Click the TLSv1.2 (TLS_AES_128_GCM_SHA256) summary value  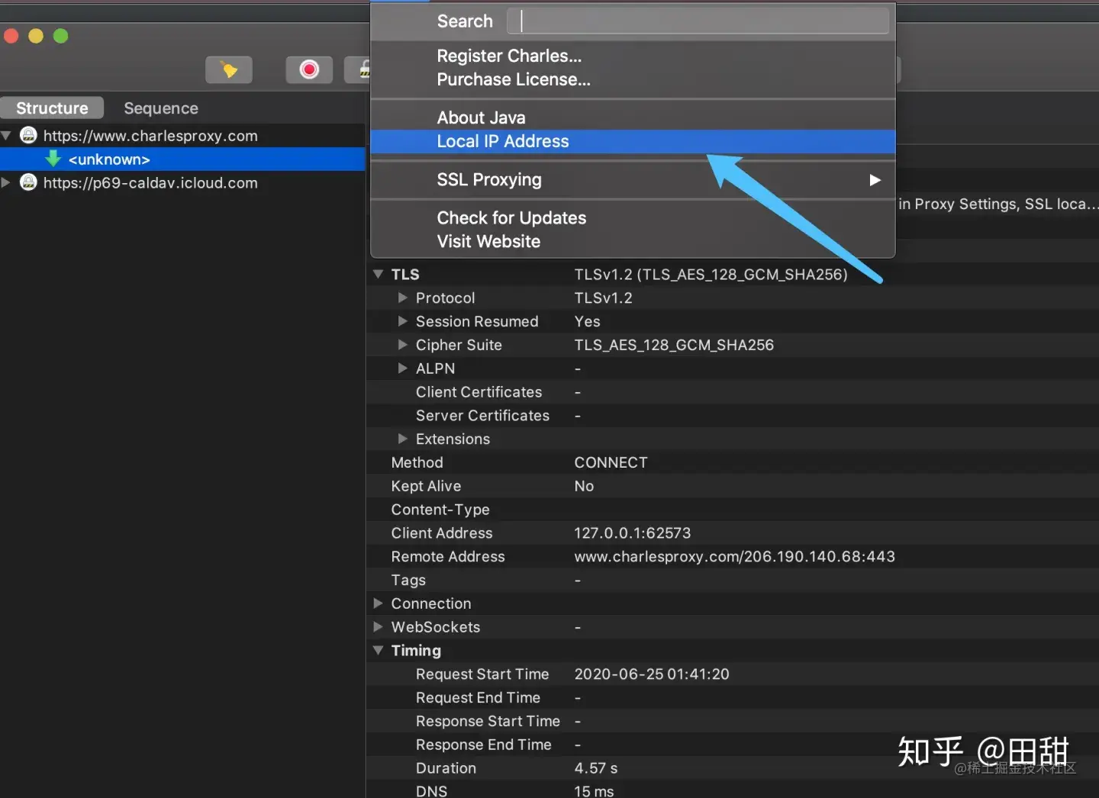[711, 274]
